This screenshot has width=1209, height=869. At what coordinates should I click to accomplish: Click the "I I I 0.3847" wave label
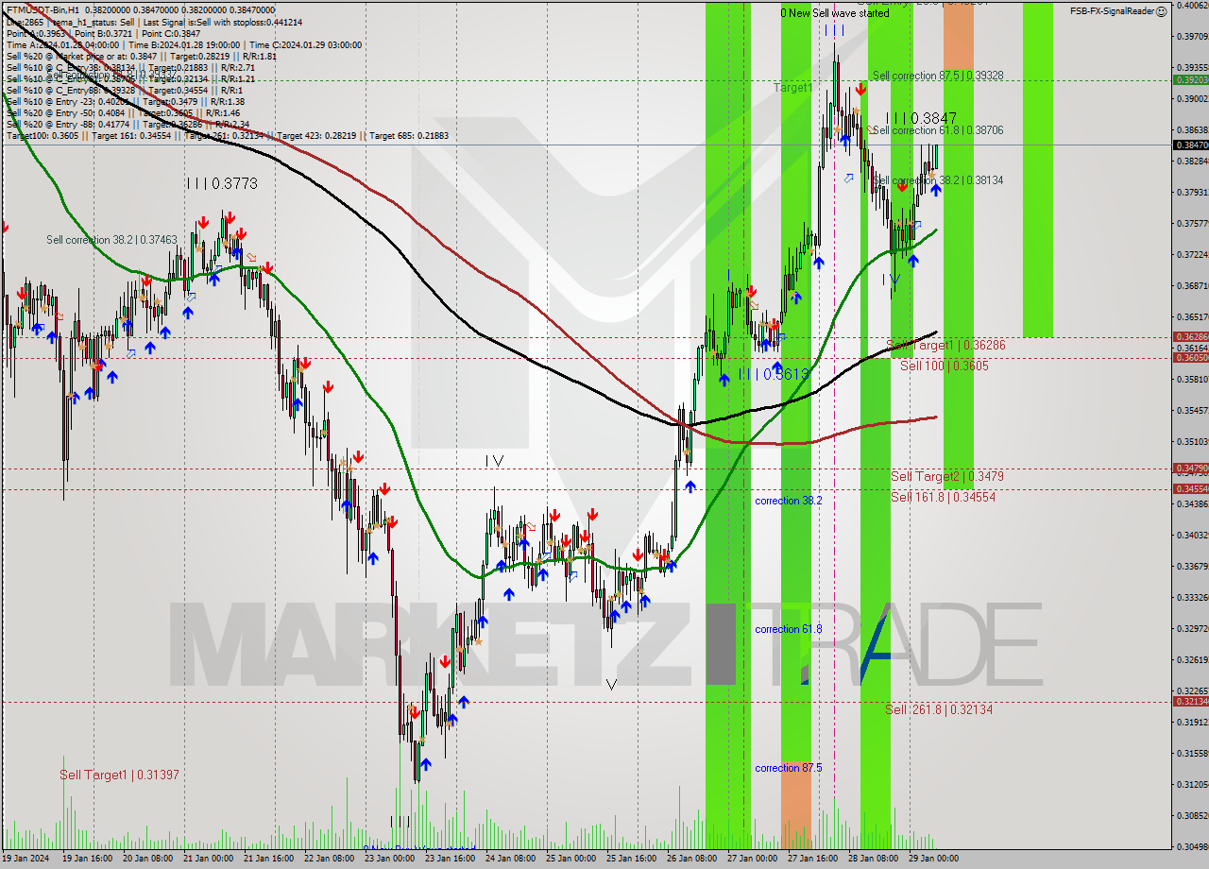(x=922, y=118)
